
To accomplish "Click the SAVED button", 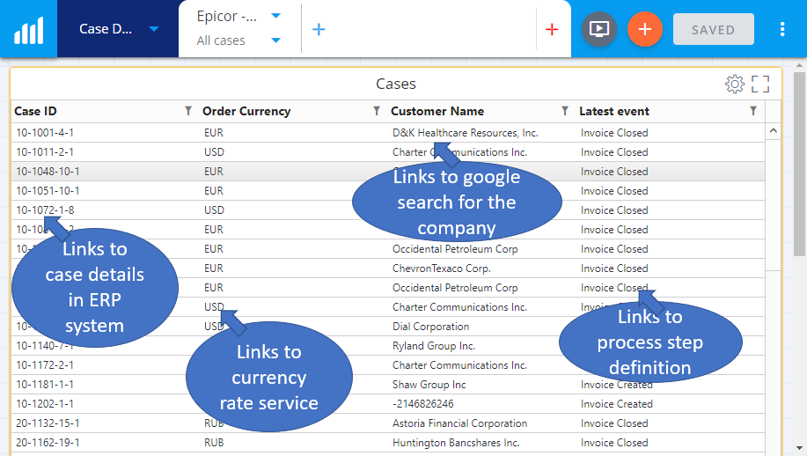I will pyautogui.click(x=714, y=29).
